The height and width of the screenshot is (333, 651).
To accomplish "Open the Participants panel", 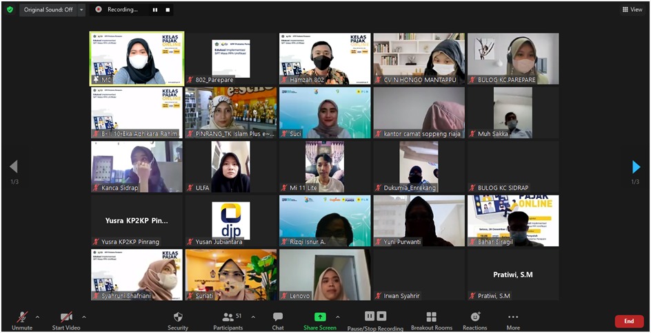I will click(x=228, y=320).
